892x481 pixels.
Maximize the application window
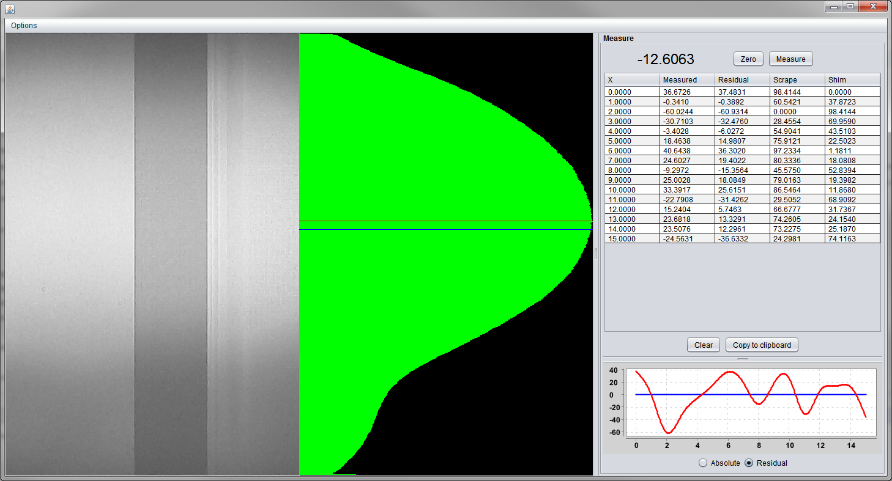(x=850, y=7)
